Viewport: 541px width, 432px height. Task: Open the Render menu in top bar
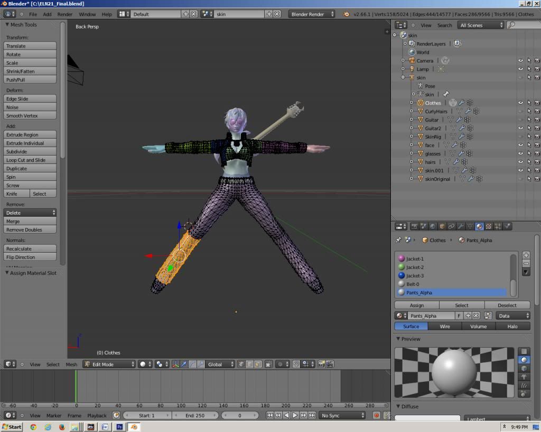[x=65, y=14]
